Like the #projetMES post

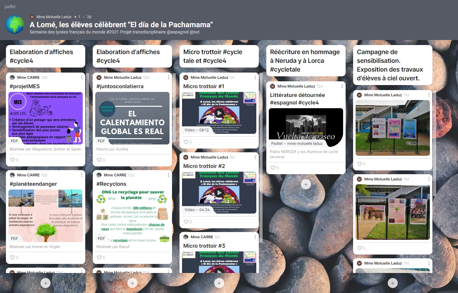pyautogui.click(x=12, y=160)
